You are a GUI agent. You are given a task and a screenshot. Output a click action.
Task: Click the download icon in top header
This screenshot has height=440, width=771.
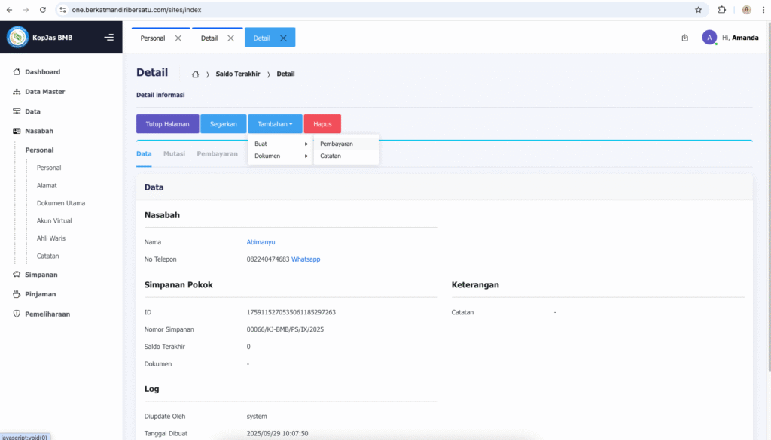click(x=684, y=38)
